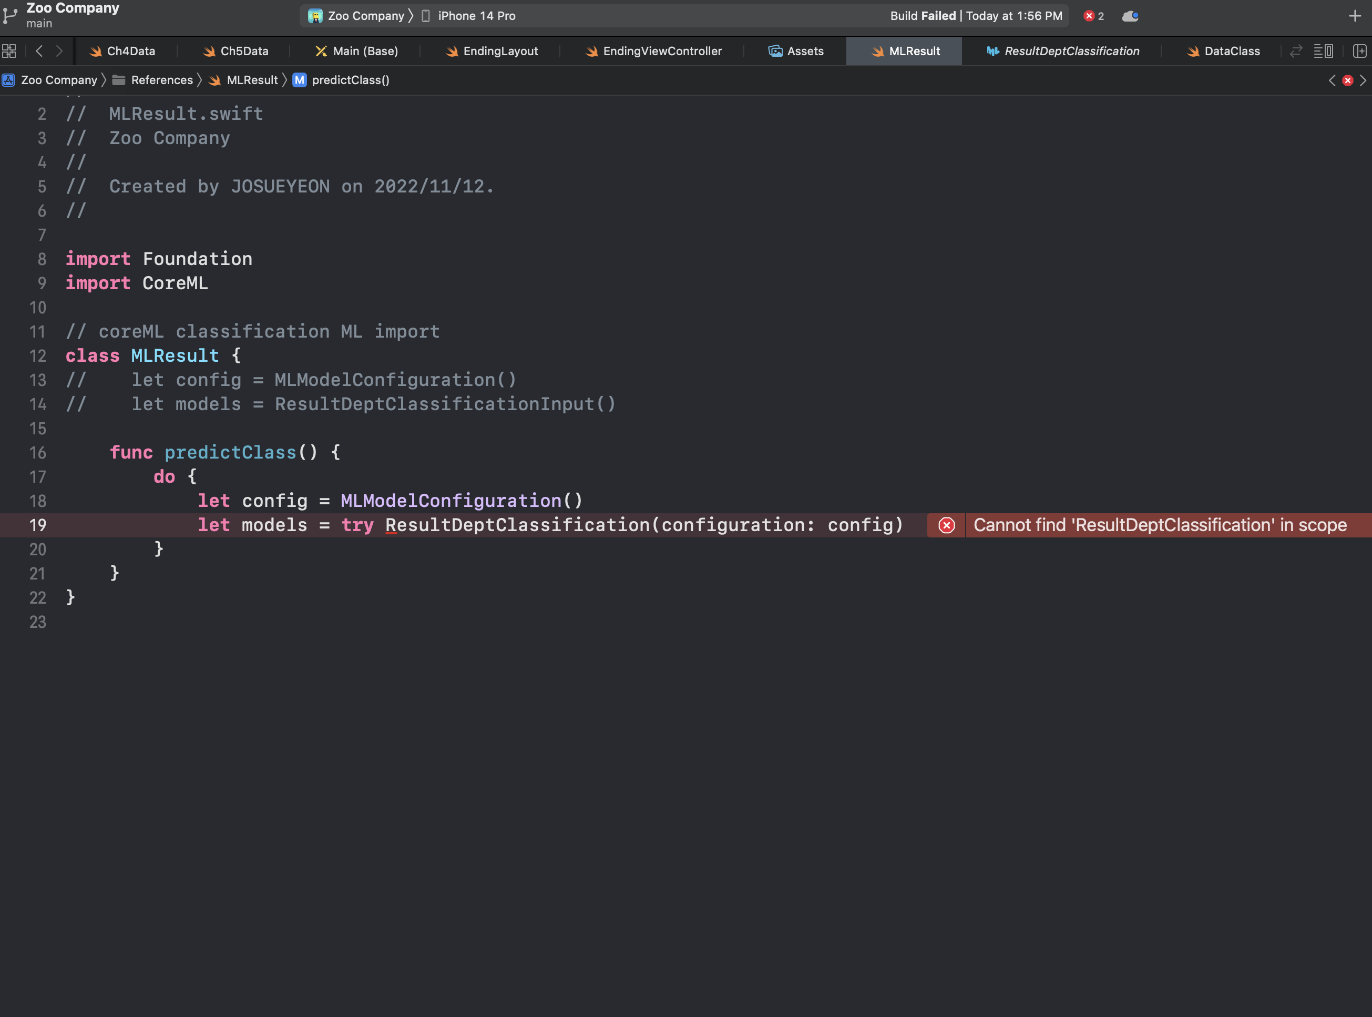Open the Xcode Cloud status icon
Image resolution: width=1372 pixels, height=1017 pixels.
(x=1130, y=16)
